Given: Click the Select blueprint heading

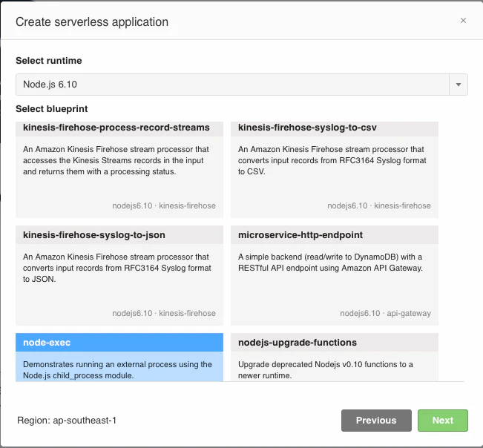Looking at the screenshot, I should 52,109.
